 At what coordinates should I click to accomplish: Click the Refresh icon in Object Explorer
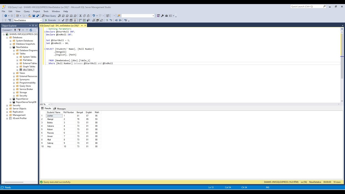[31, 30]
